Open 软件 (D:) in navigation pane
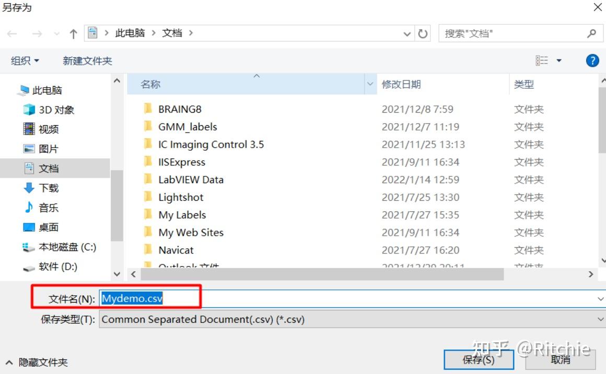The height and width of the screenshot is (374, 606). [x=57, y=267]
